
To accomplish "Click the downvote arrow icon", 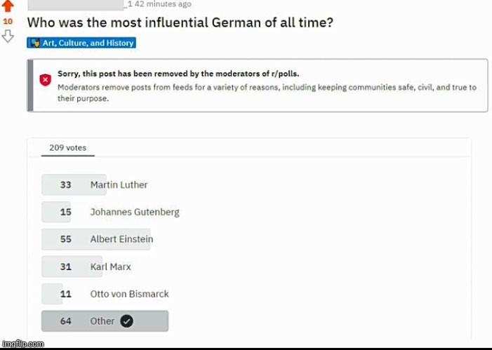I will (8, 36).
